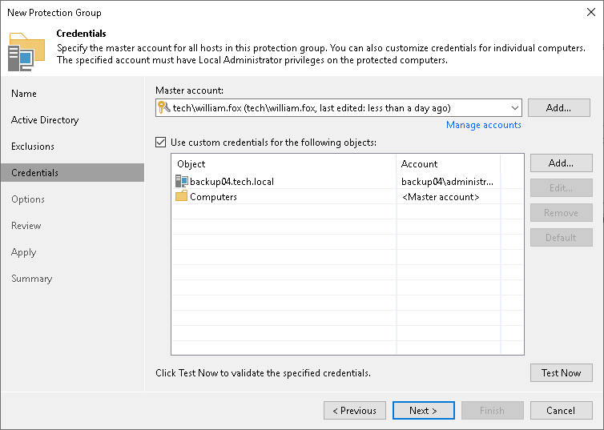Open the Manage accounts link
604x430 pixels.
point(483,125)
